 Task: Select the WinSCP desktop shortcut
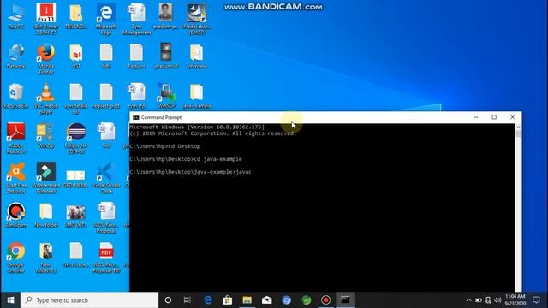[166, 96]
